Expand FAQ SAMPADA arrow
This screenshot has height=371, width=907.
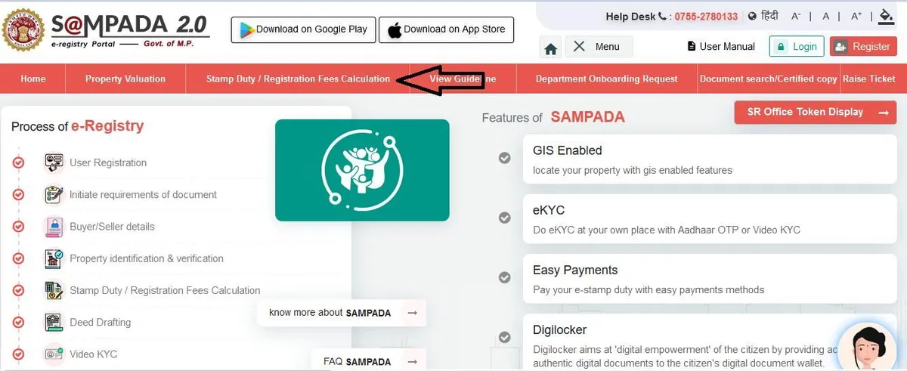(x=412, y=362)
